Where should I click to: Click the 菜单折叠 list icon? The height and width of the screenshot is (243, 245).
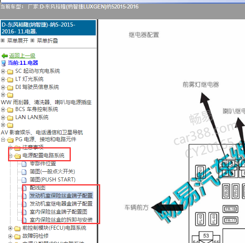coord(32,41)
